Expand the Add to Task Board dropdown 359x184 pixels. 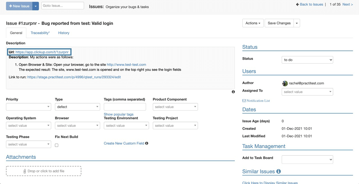tap(307, 159)
